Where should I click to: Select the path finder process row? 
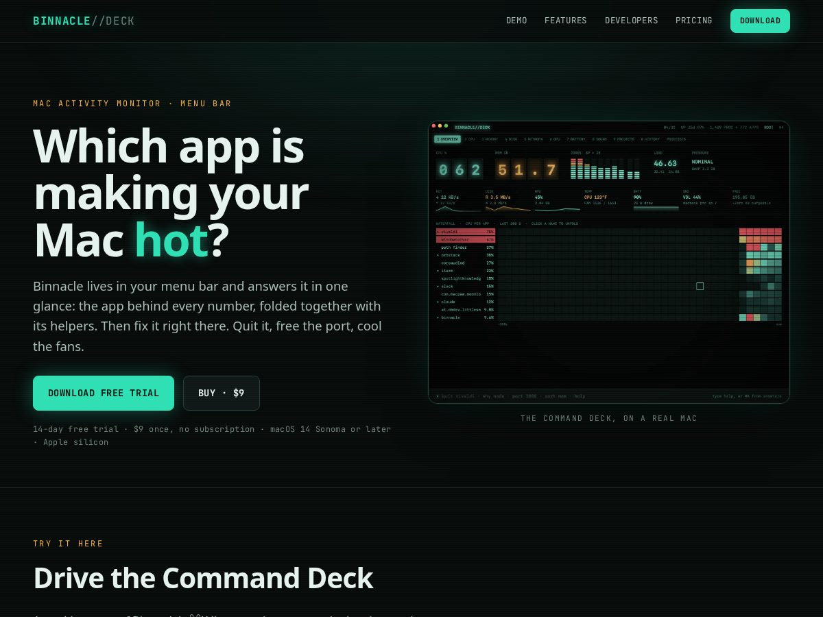coord(466,247)
